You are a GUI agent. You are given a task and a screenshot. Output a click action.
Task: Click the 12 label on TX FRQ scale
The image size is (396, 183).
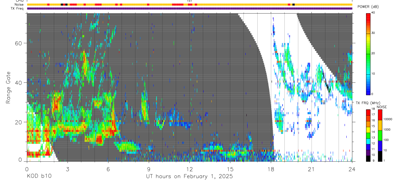click(x=373, y=144)
